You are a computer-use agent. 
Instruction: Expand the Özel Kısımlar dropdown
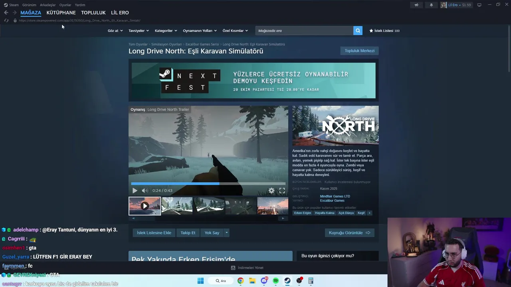235,31
